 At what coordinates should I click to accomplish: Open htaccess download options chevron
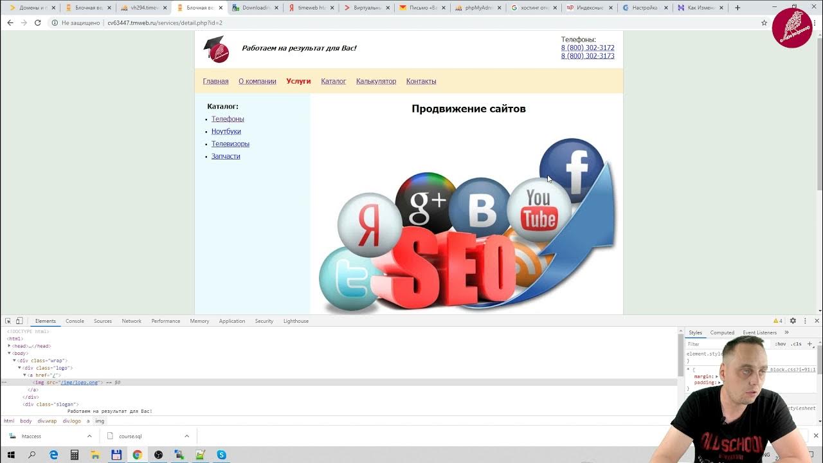[89, 436]
